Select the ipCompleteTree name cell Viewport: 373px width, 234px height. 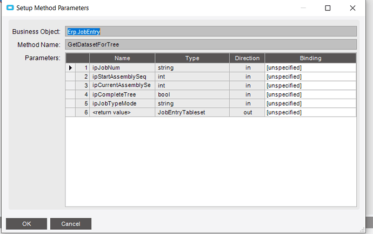click(122, 94)
